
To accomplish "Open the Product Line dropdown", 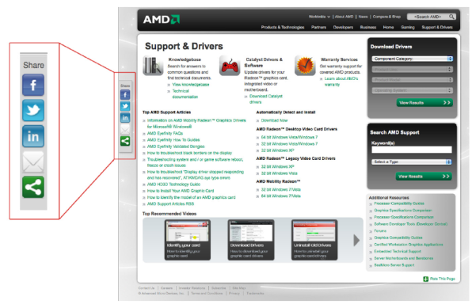I will click(x=413, y=70).
